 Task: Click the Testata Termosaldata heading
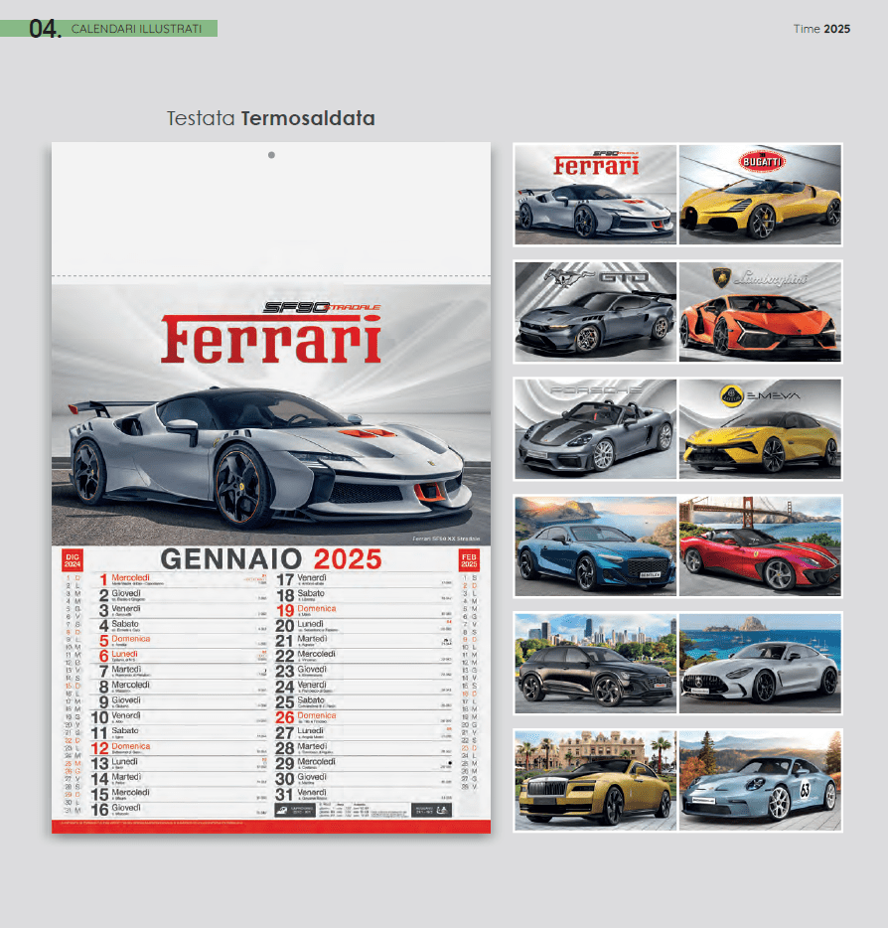271,118
